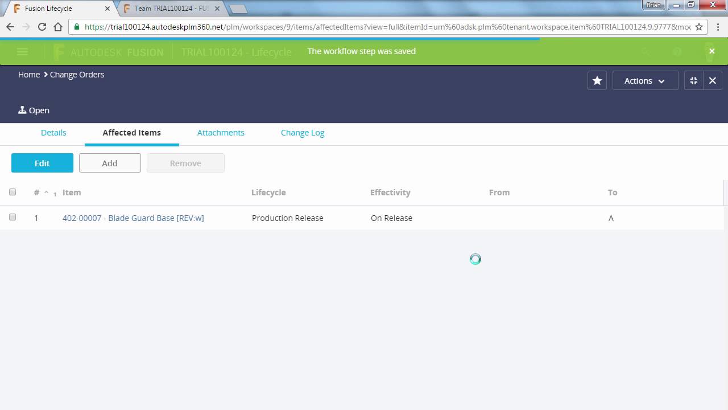Click the From column header
Image resolution: width=728 pixels, height=410 pixels.
click(499, 192)
